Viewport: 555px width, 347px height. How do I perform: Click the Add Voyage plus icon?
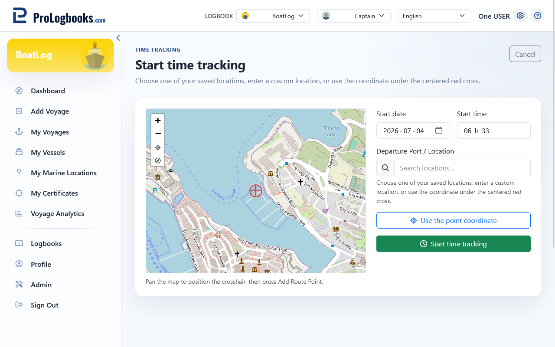[x=19, y=111]
